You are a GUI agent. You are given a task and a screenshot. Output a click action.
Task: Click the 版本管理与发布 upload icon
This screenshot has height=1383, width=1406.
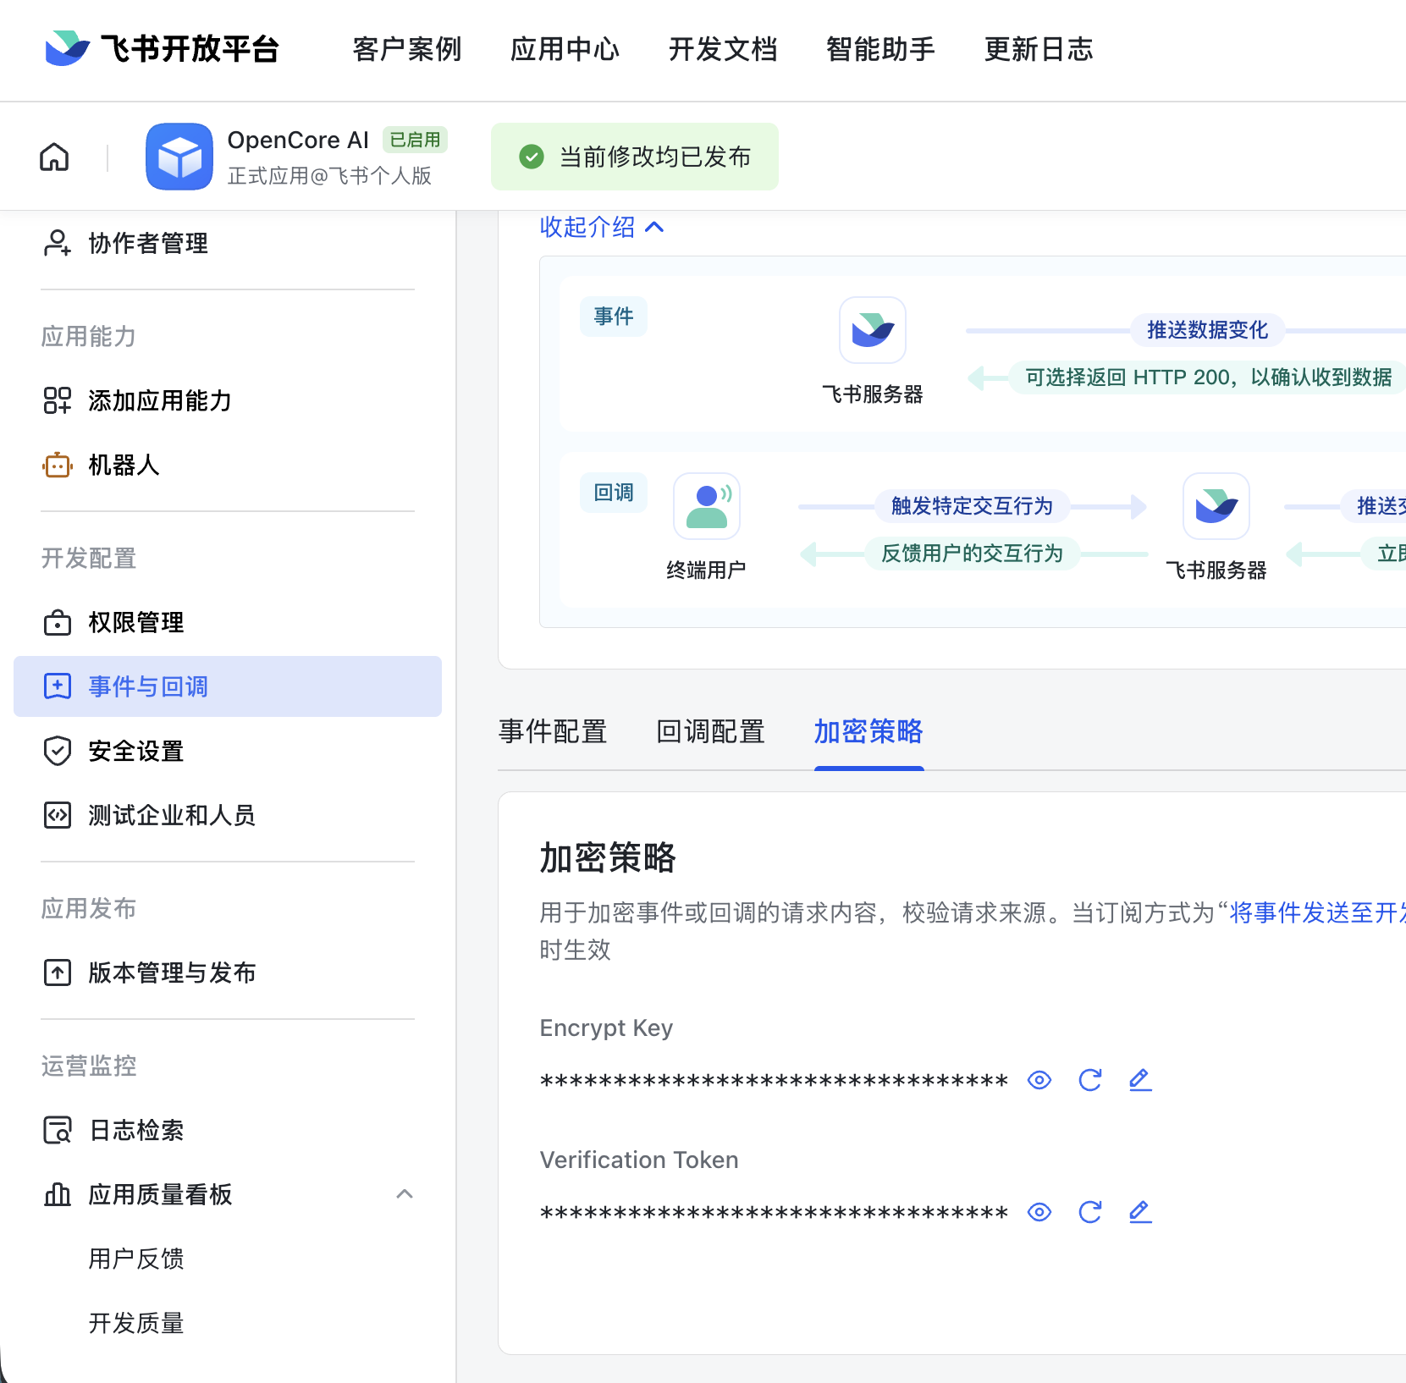(57, 973)
